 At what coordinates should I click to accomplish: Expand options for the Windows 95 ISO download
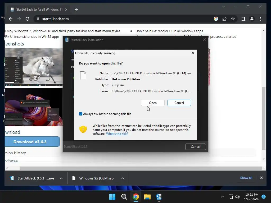click(x=123, y=178)
